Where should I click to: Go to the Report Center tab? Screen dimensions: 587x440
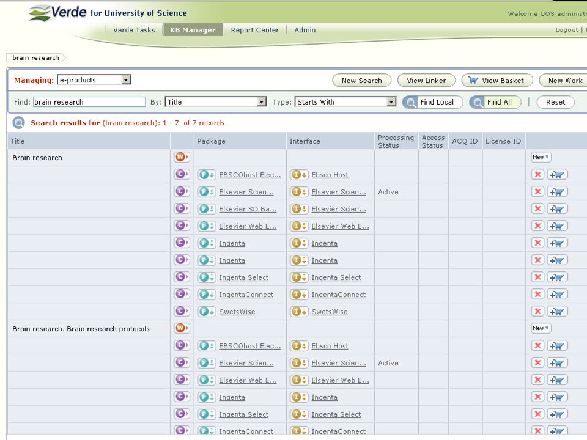click(x=254, y=30)
